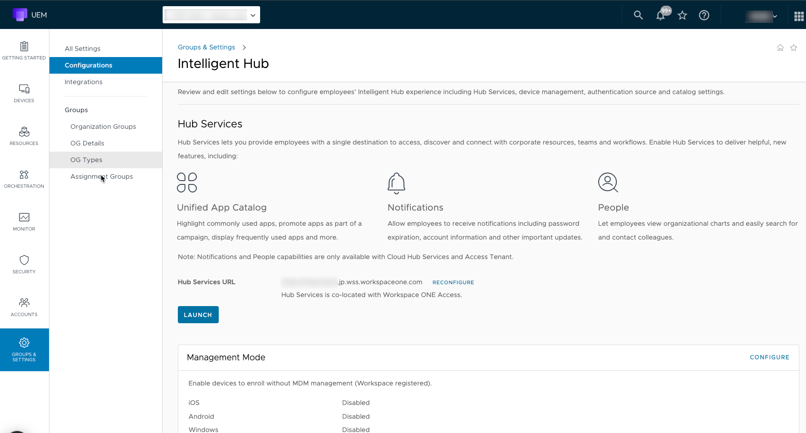Click RECONFIGURE next to Hub Services URL
Image resolution: width=806 pixels, height=433 pixels.
tap(453, 282)
